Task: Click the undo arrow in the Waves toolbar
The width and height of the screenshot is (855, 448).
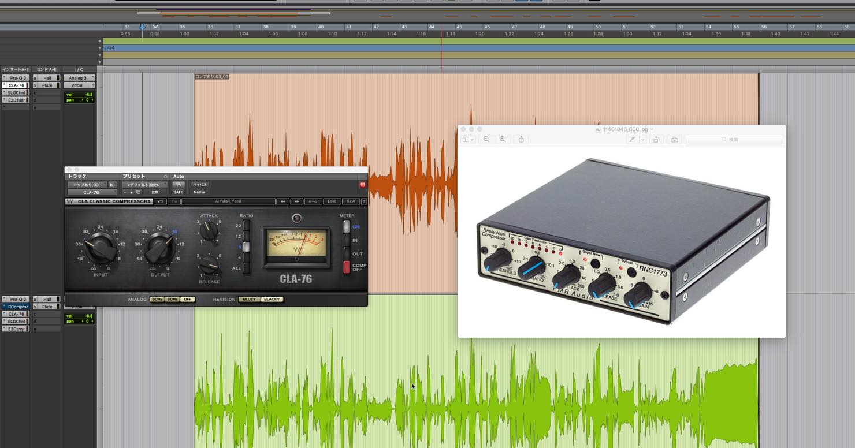Action: pos(160,201)
